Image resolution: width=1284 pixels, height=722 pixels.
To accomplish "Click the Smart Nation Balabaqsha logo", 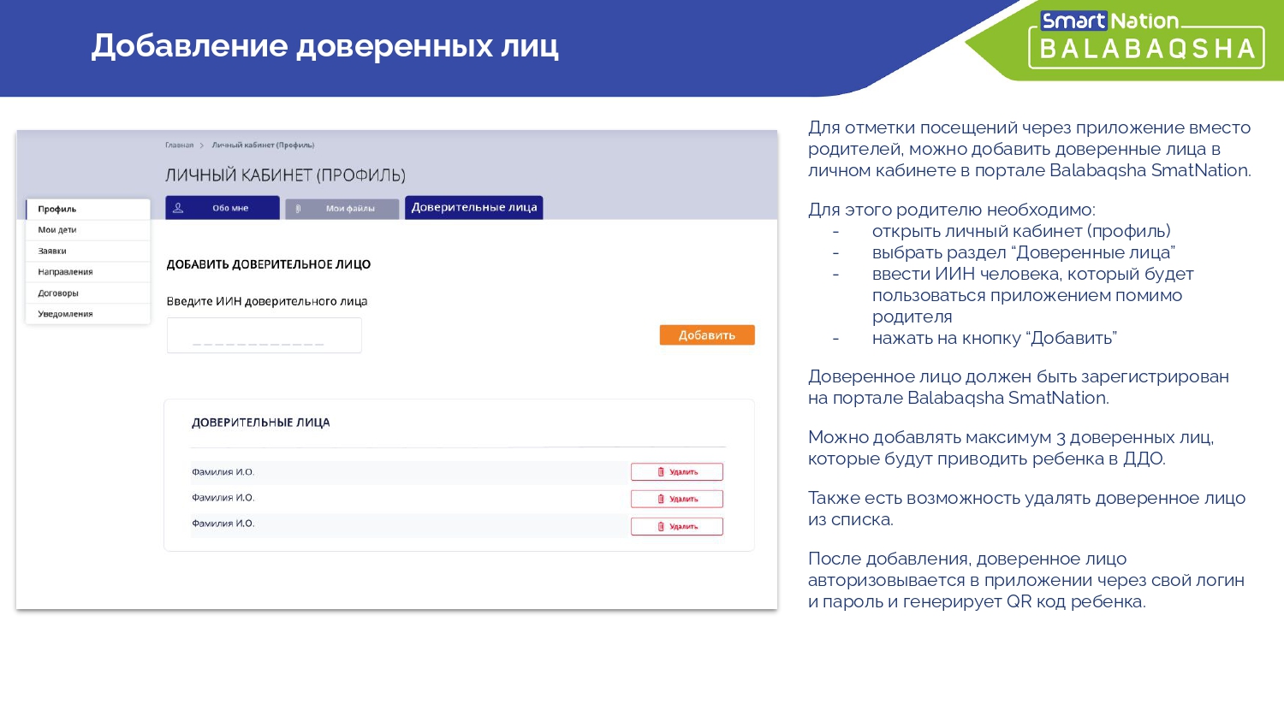I will pos(1146,40).
